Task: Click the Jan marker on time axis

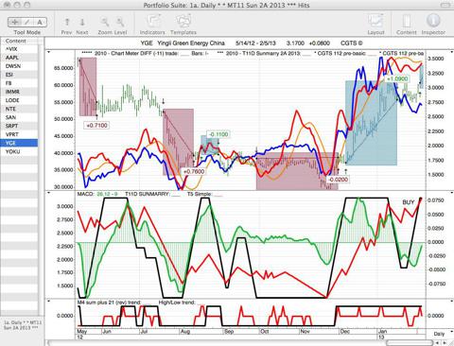Action: tap(382, 332)
